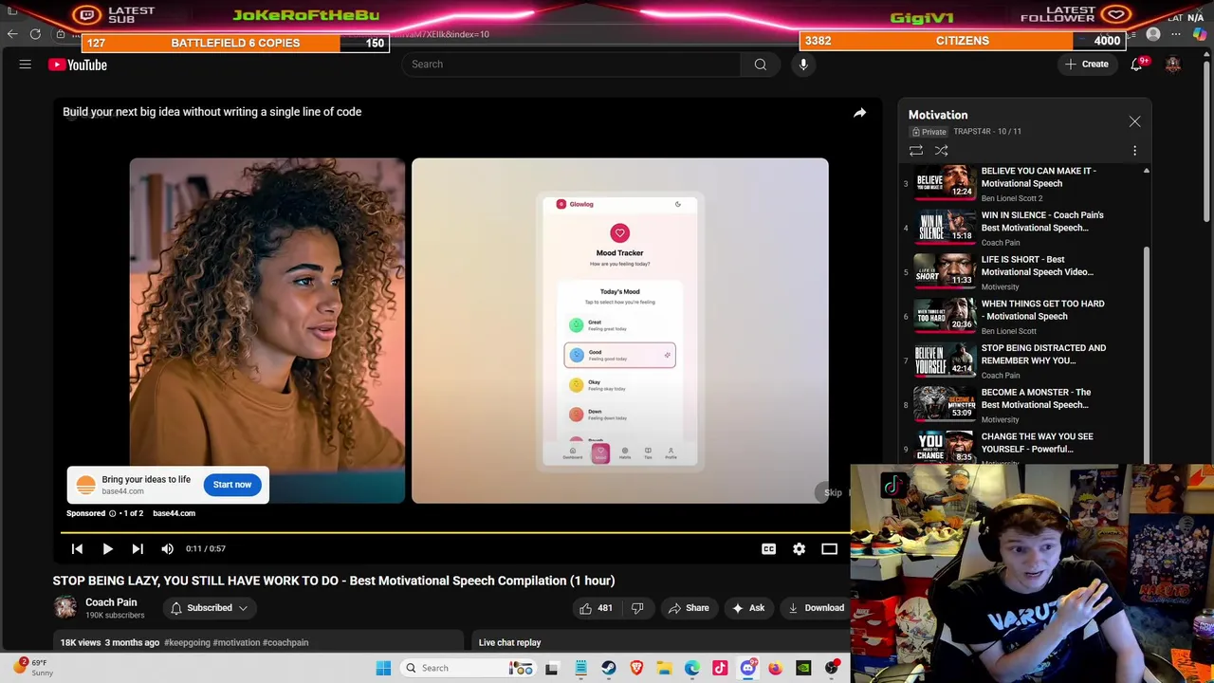
Task: Focus the YouTube search field
Action: [x=572, y=65]
